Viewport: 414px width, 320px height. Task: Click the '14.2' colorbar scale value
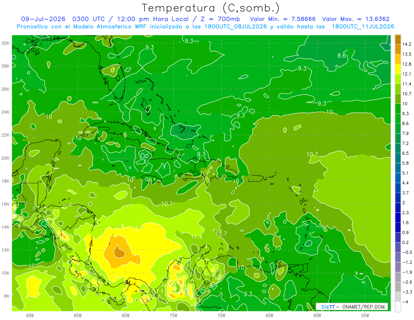click(407, 45)
